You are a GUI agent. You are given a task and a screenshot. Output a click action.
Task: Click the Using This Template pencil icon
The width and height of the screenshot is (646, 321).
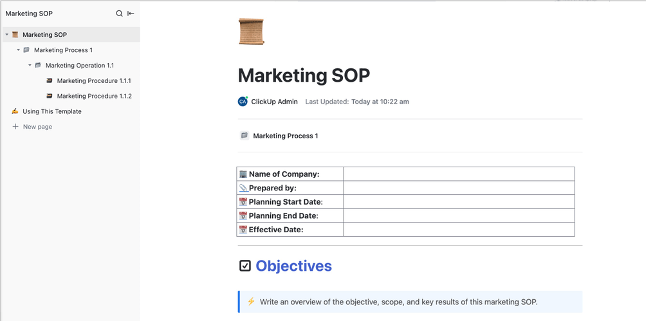click(15, 111)
